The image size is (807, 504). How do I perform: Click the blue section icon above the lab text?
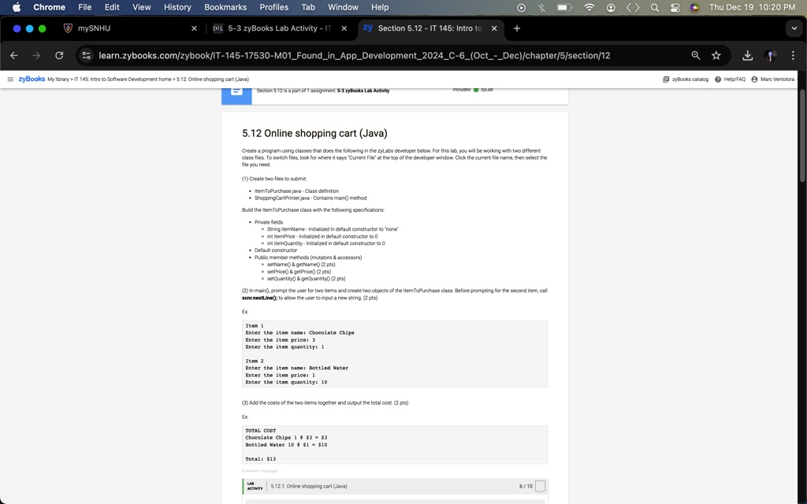click(236, 93)
